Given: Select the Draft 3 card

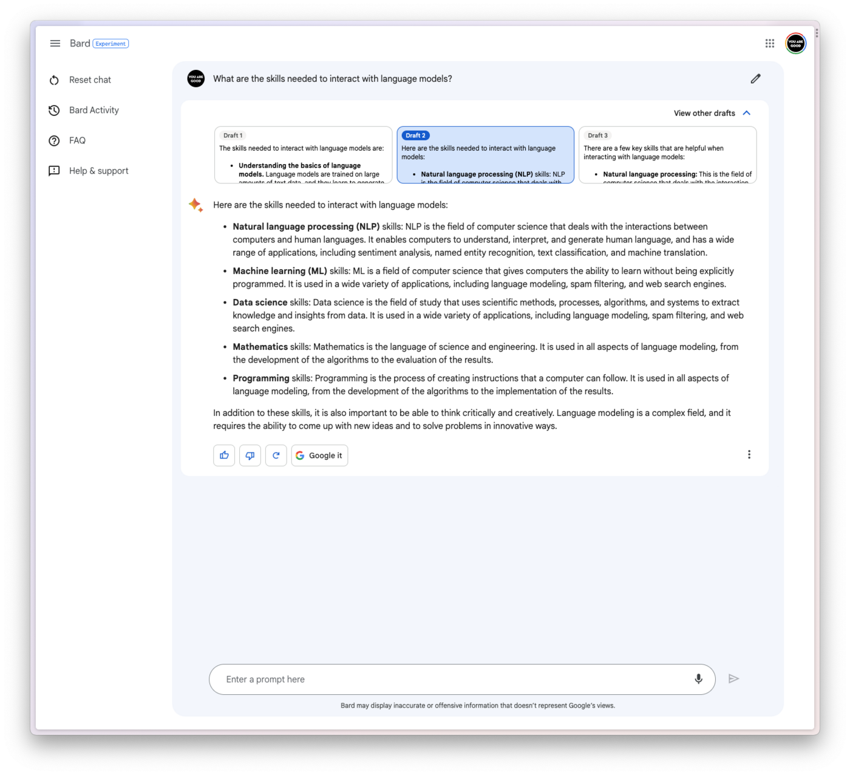Looking at the screenshot, I should click(x=667, y=155).
